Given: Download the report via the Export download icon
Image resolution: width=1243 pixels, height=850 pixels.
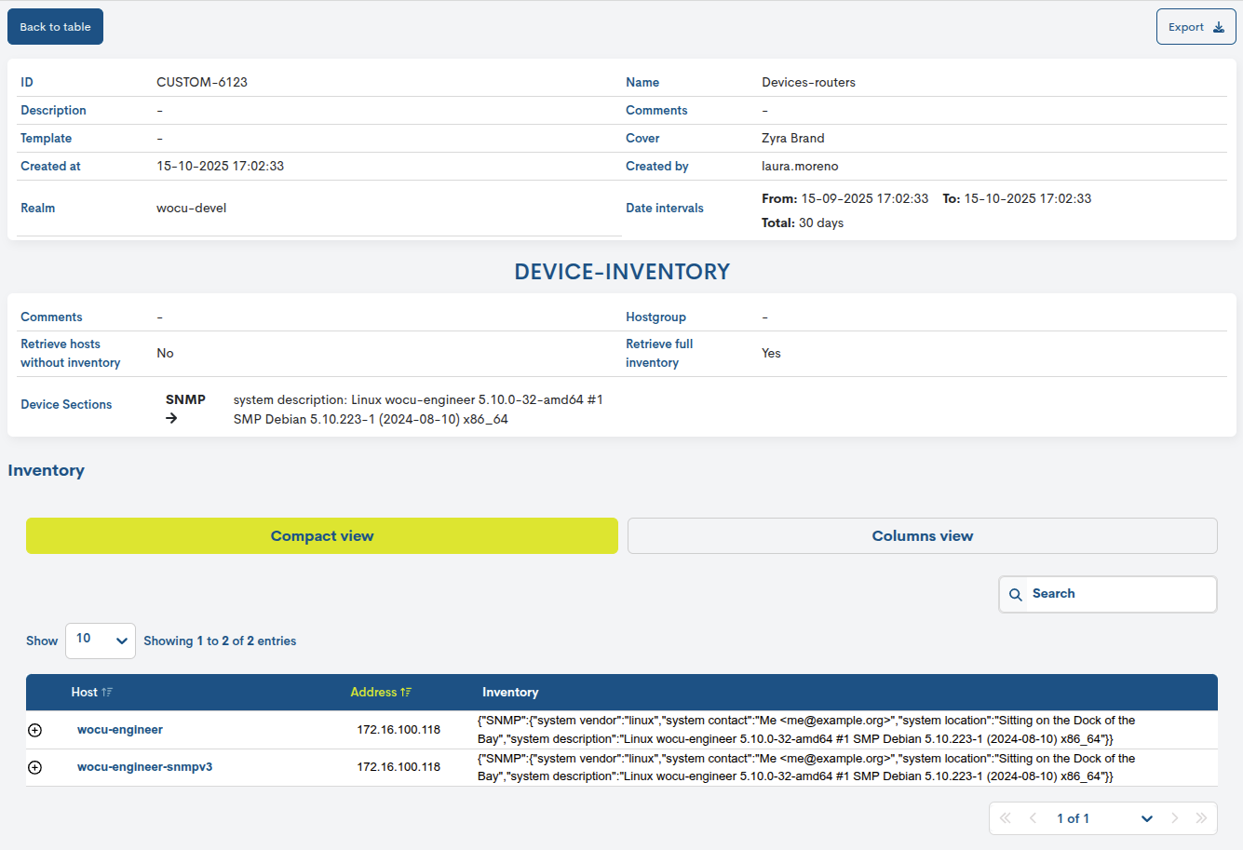Looking at the screenshot, I should coord(1220,26).
